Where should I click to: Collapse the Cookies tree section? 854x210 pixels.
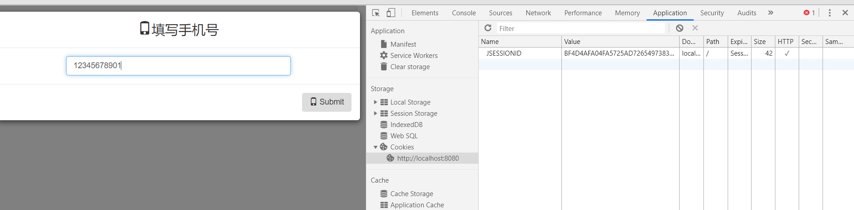[376, 147]
